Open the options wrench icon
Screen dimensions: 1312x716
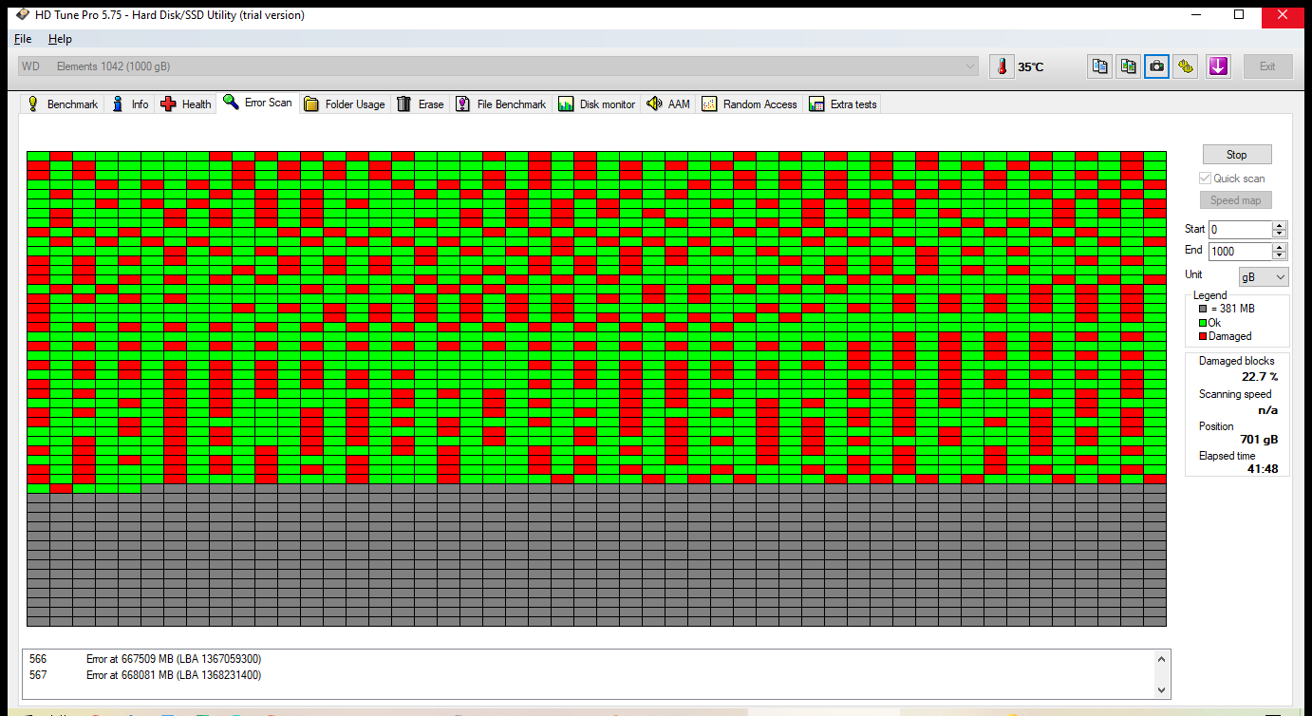(x=1185, y=66)
